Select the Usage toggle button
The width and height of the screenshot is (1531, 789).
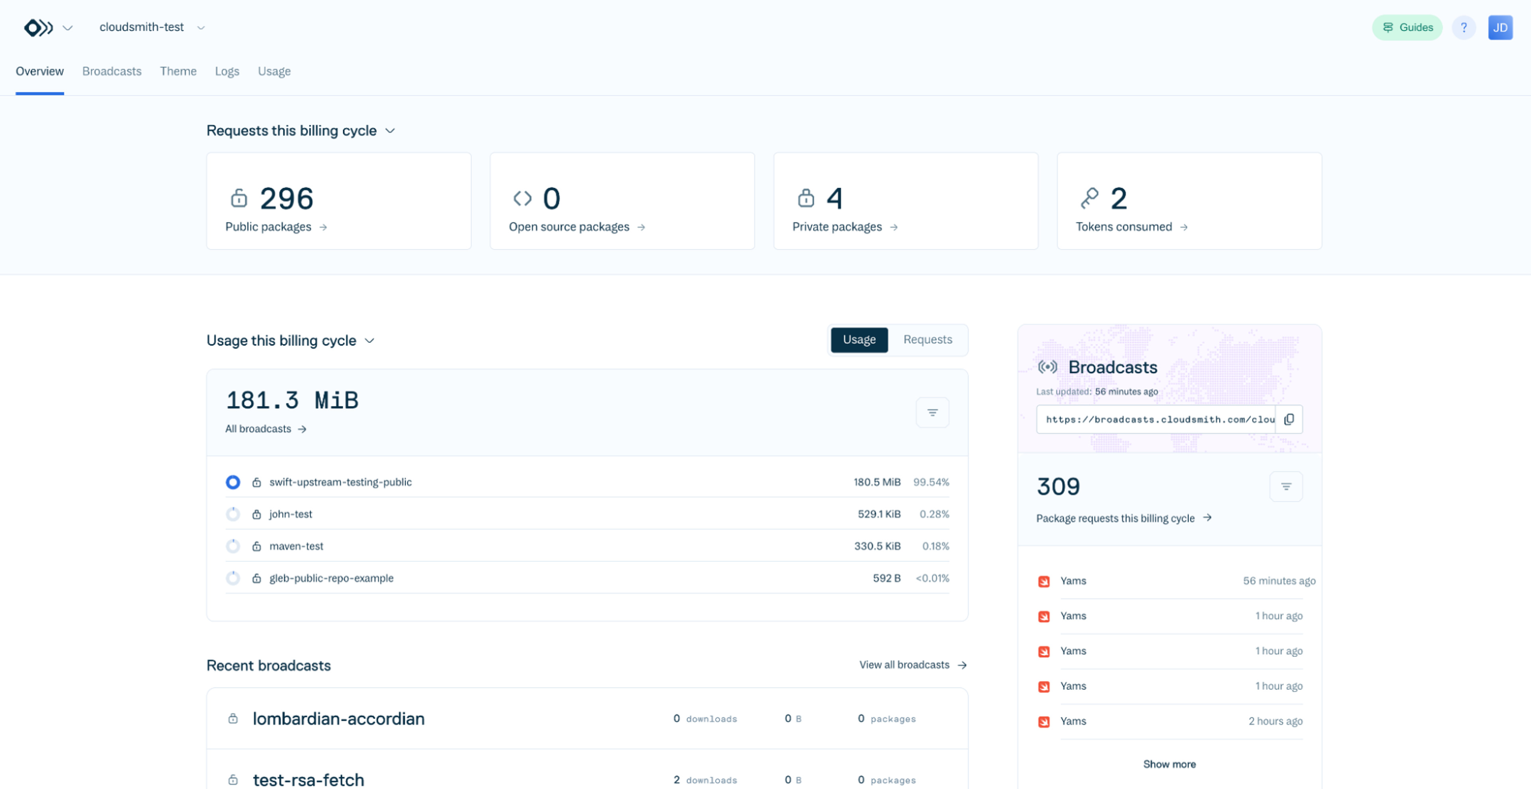point(859,340)
